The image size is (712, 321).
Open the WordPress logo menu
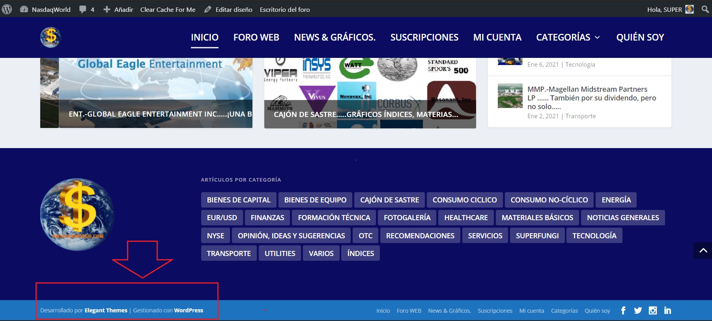pos(7,9)
